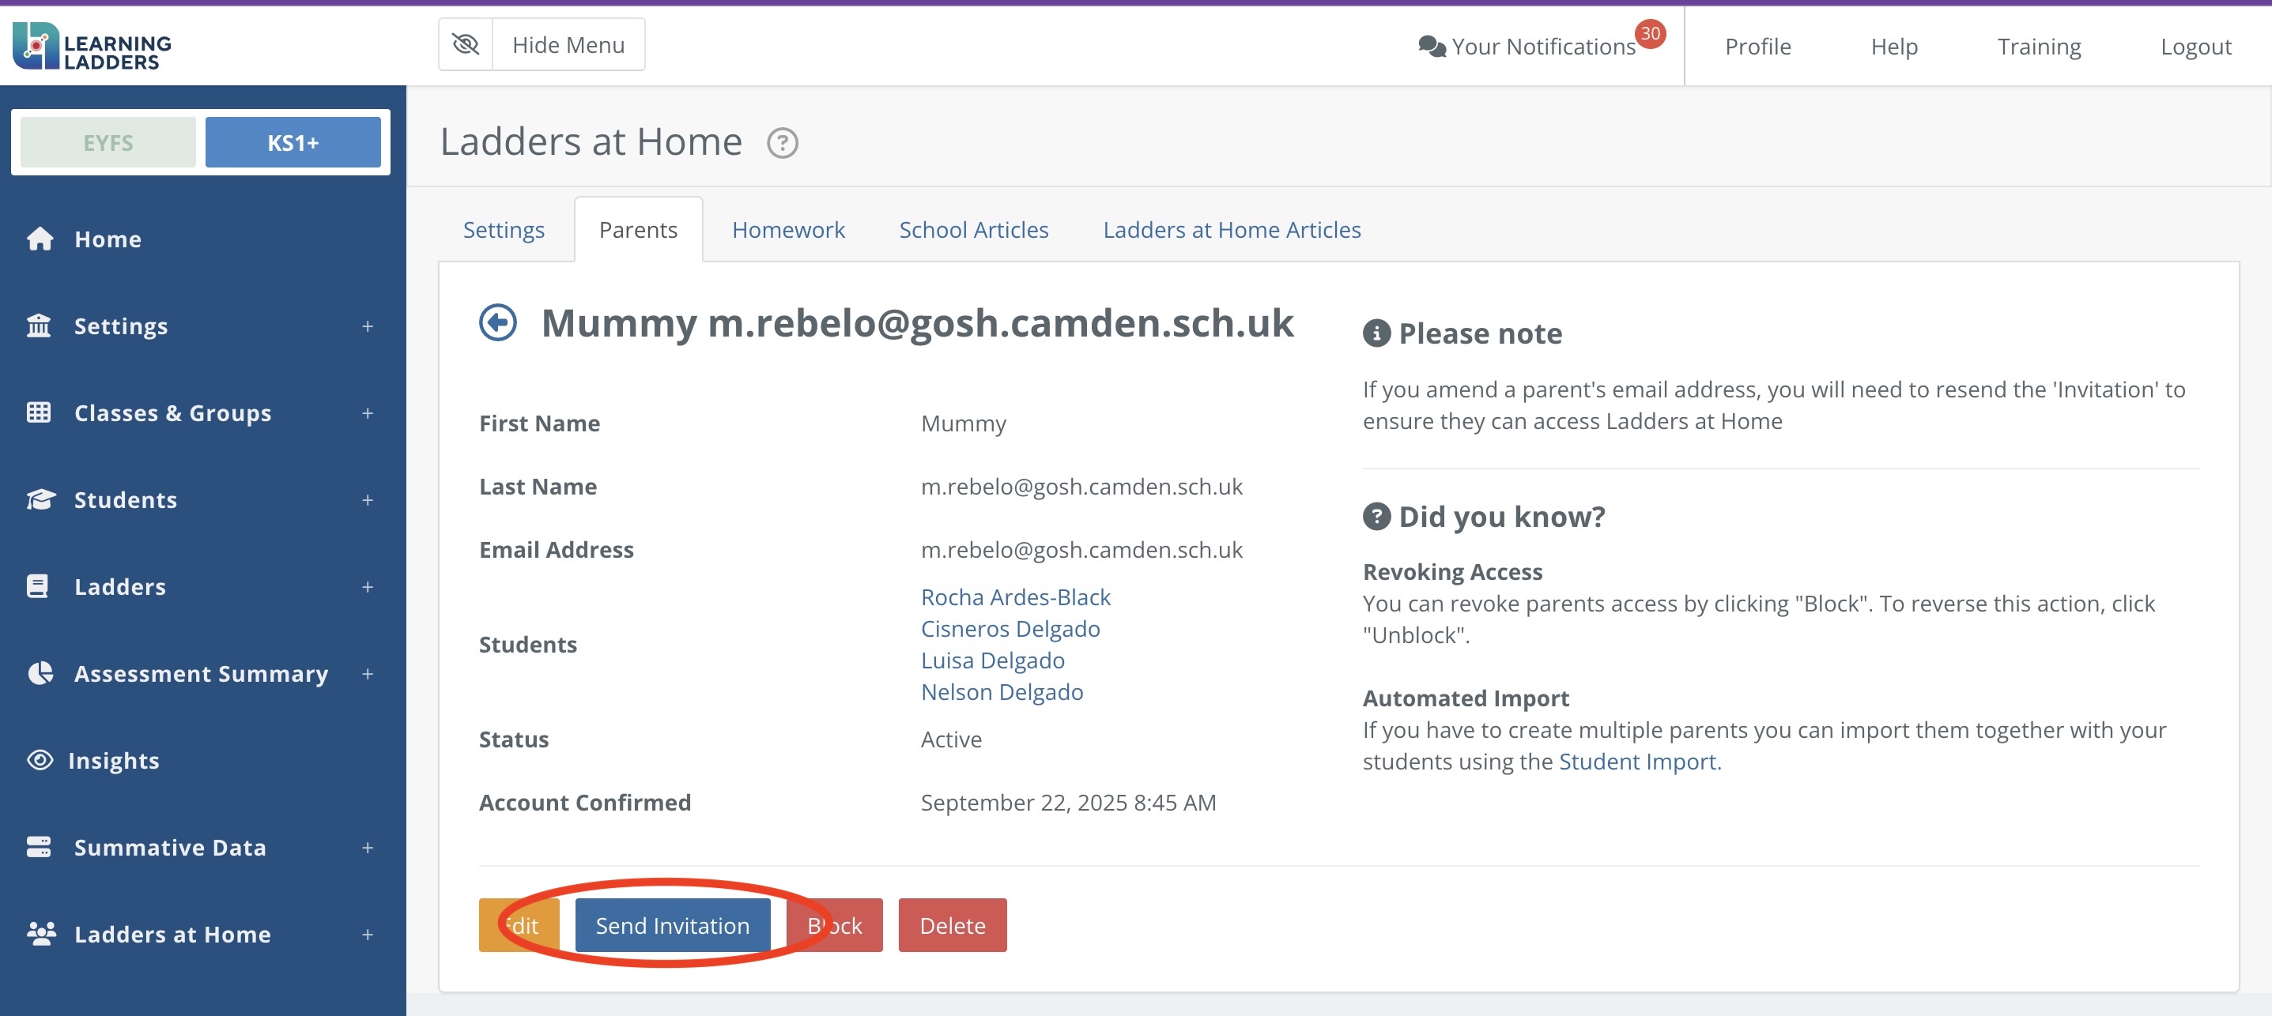Image resolution: width=2272 pixels, height=1016 pixels.
Task: Click the back arrow icon beside parent name
Action: (x=497, y=322)
